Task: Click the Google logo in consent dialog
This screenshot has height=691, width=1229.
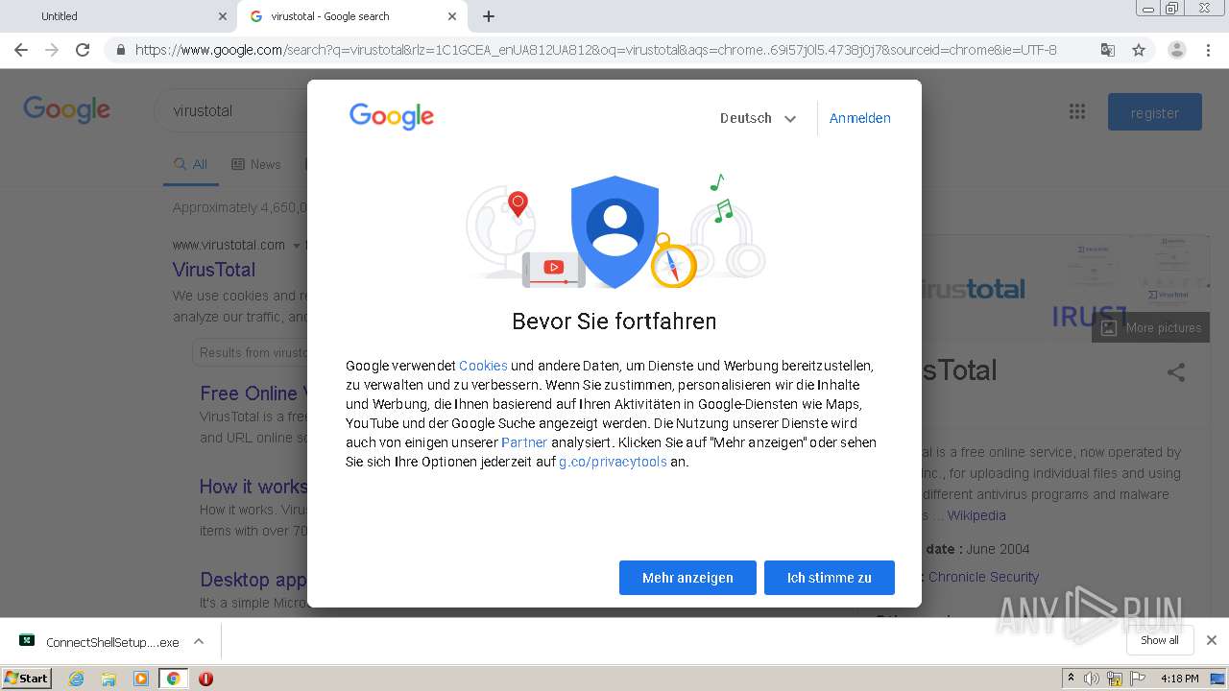Action: (392, 117)
